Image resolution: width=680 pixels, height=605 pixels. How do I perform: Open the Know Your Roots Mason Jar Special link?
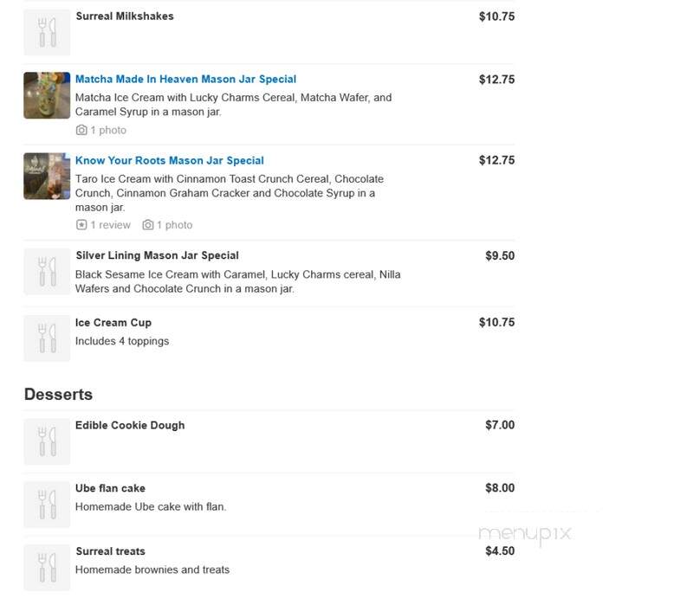point(170,160)
